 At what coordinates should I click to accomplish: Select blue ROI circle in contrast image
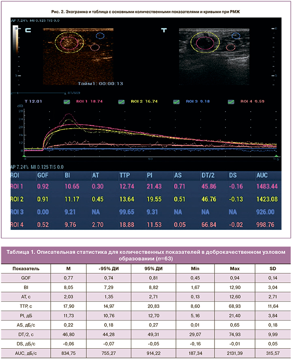pyautogui.click(x=100, y=36)
